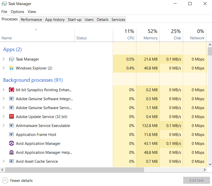
Task: Expand the Adobe Genuine Software Service row
Action: click(4, 108)
